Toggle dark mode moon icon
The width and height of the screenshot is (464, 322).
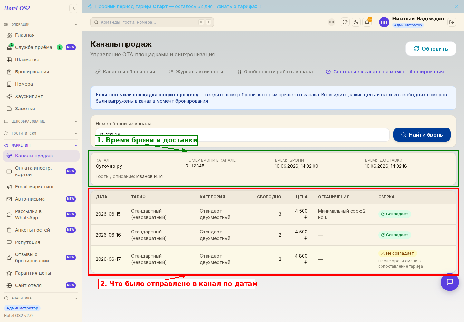356,22
